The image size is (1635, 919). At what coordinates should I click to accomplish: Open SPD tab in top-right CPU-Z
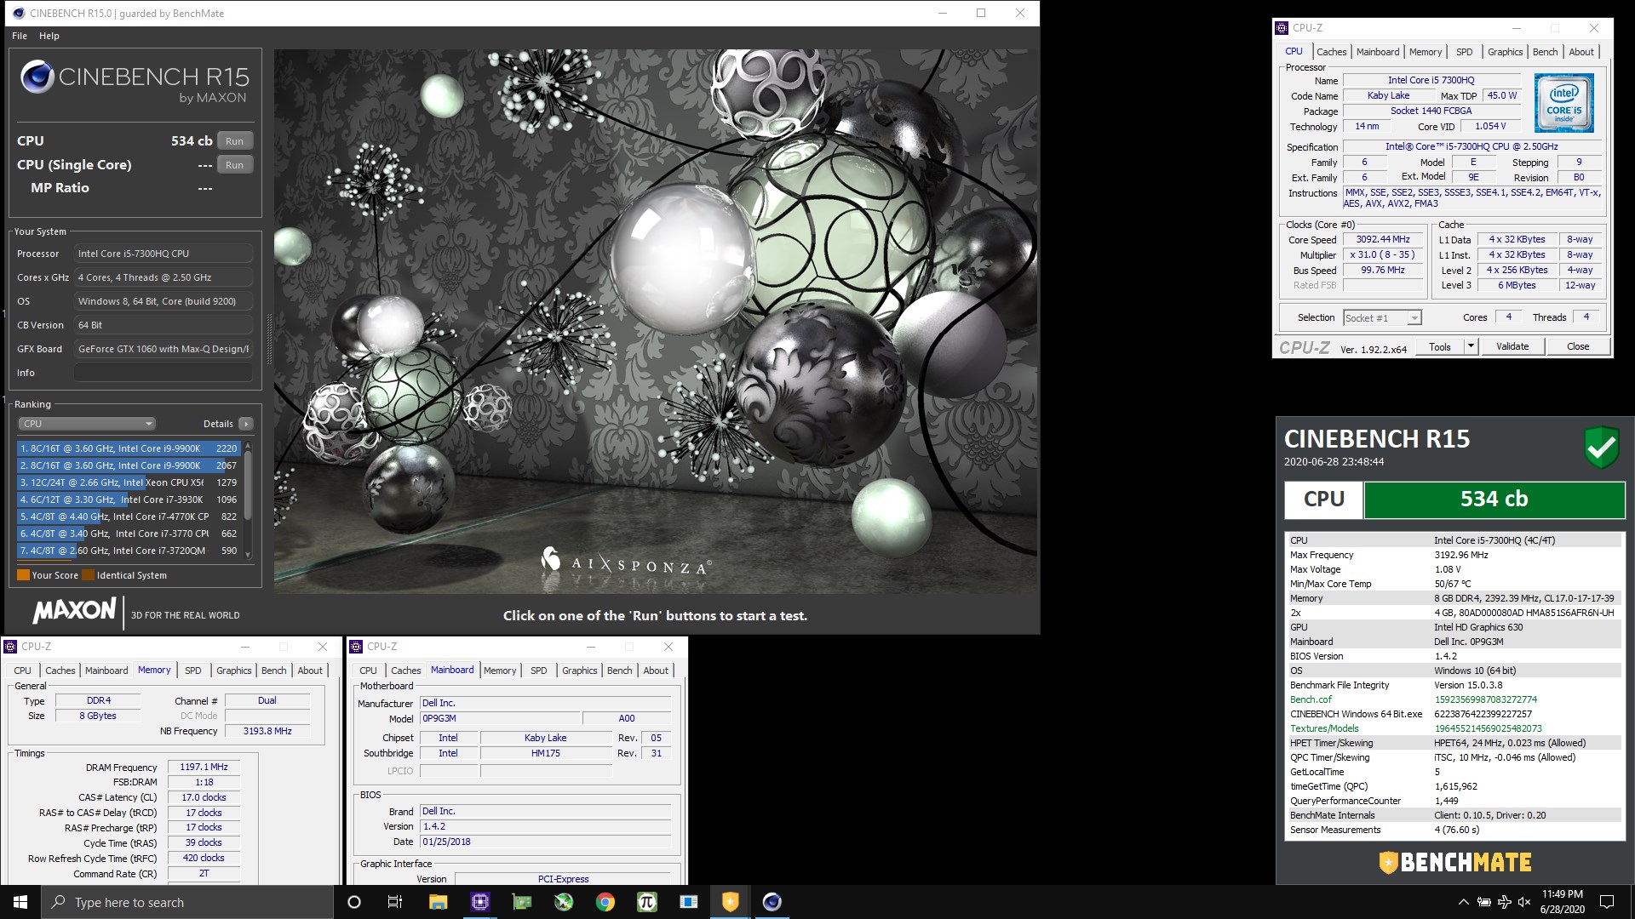click(x=1465, y=52)
